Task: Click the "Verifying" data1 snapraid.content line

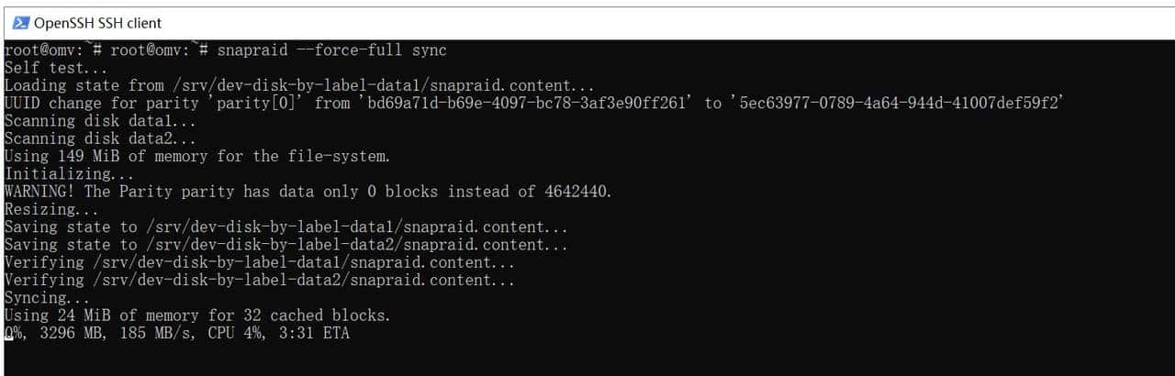Action: pyautogui.click(x=259, y=262)
